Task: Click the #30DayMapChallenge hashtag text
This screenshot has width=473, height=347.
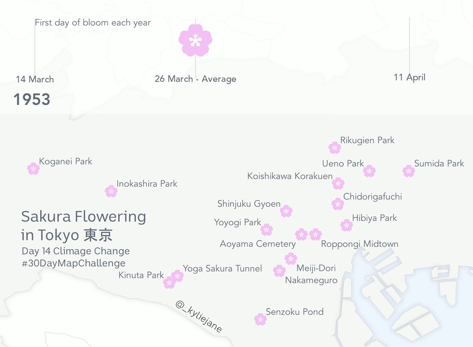Action: coord(74,263)
